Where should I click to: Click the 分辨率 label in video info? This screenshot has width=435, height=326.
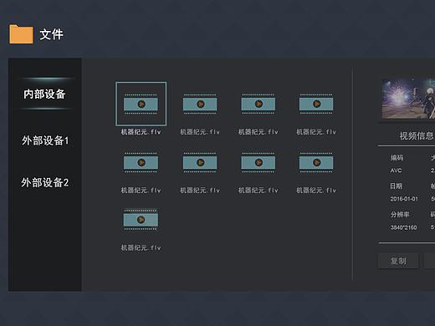tap(400, 215)
